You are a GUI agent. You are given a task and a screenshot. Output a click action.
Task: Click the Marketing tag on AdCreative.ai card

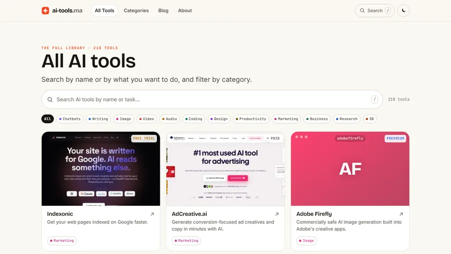point(186,241)
